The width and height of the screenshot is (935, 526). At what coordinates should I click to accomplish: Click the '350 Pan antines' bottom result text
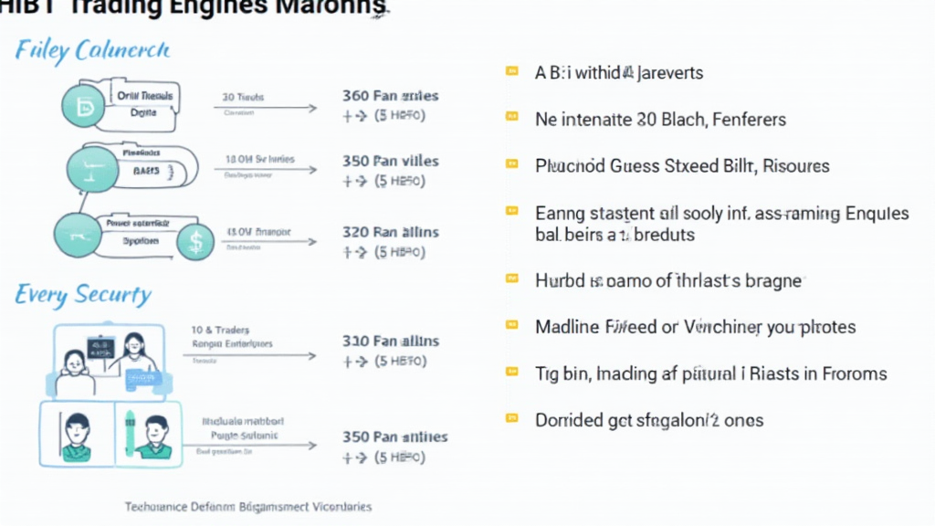pyautogui.click(x=394, y=437)
